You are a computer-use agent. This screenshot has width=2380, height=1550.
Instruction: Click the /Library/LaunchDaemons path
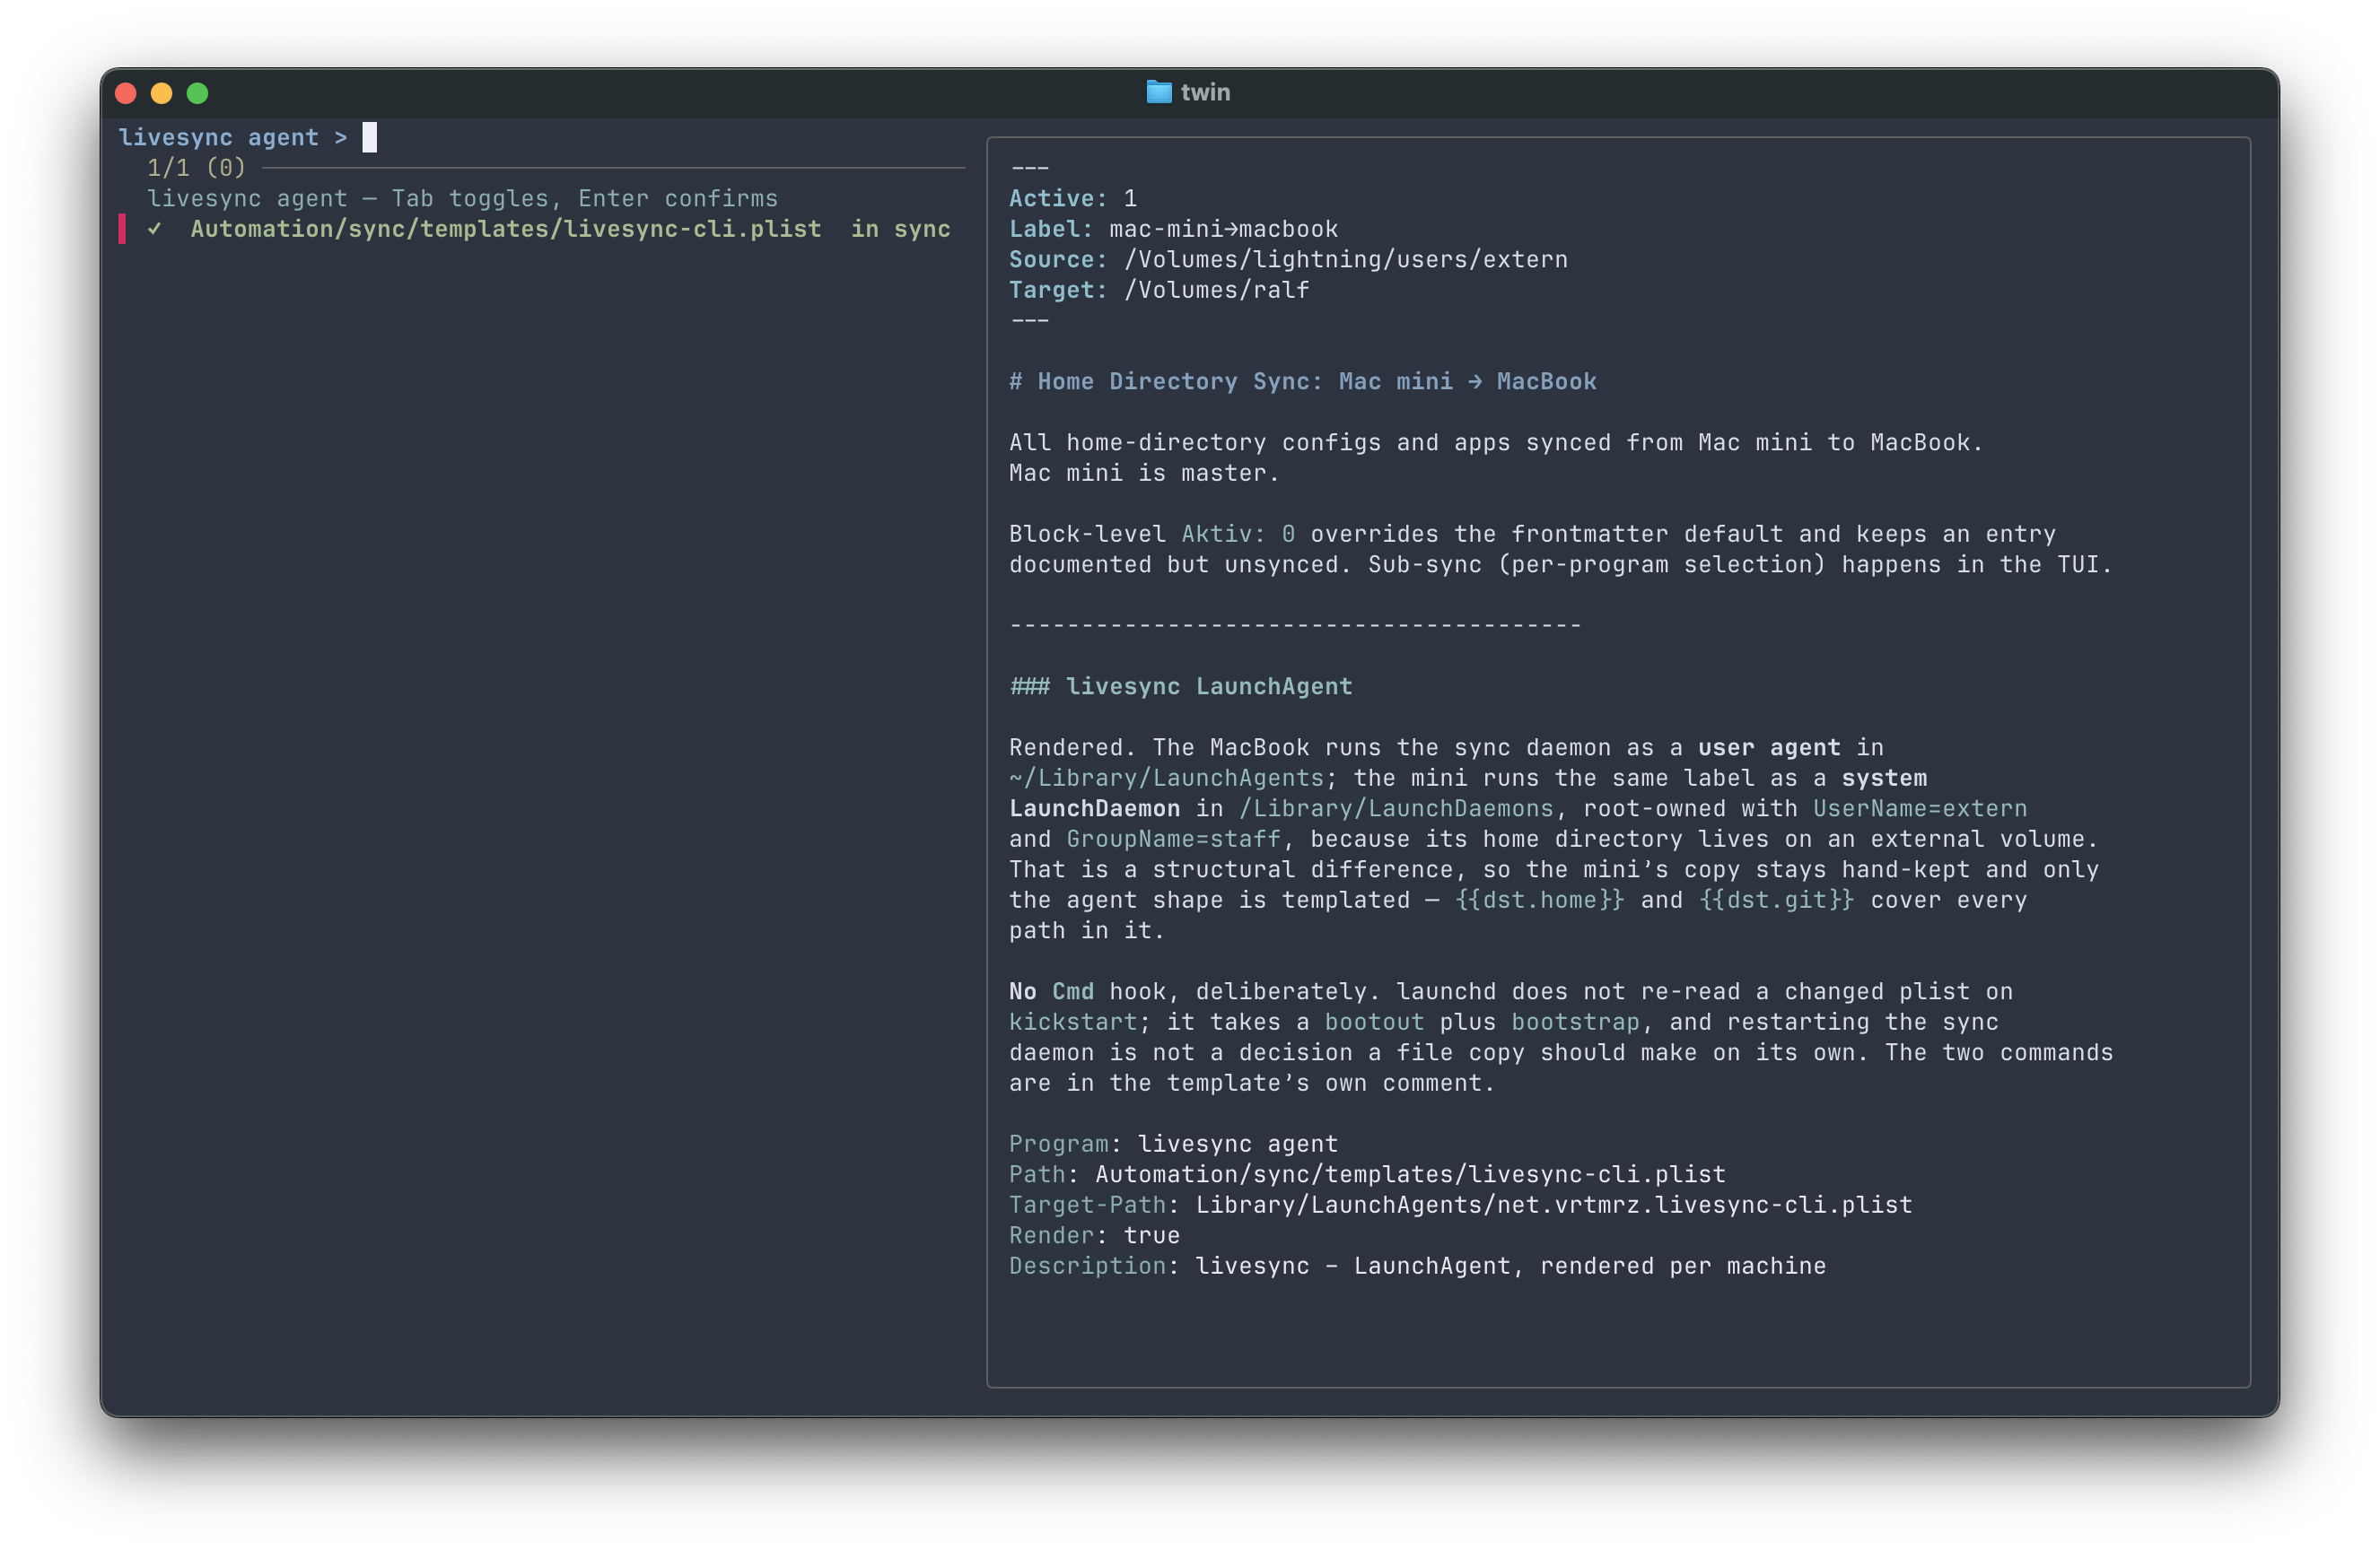pyautogui.click(x=1396, y=808)
